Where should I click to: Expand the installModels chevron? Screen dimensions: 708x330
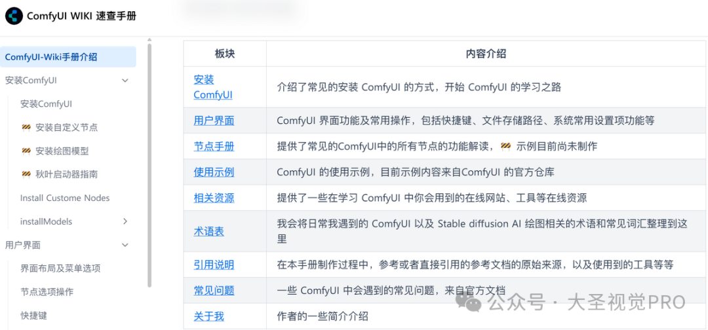point(125,221)
